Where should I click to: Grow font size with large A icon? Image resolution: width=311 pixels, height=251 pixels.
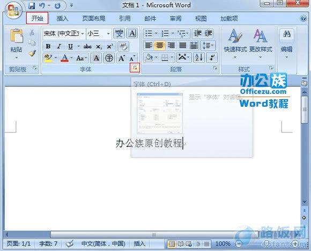coord(122,58)
